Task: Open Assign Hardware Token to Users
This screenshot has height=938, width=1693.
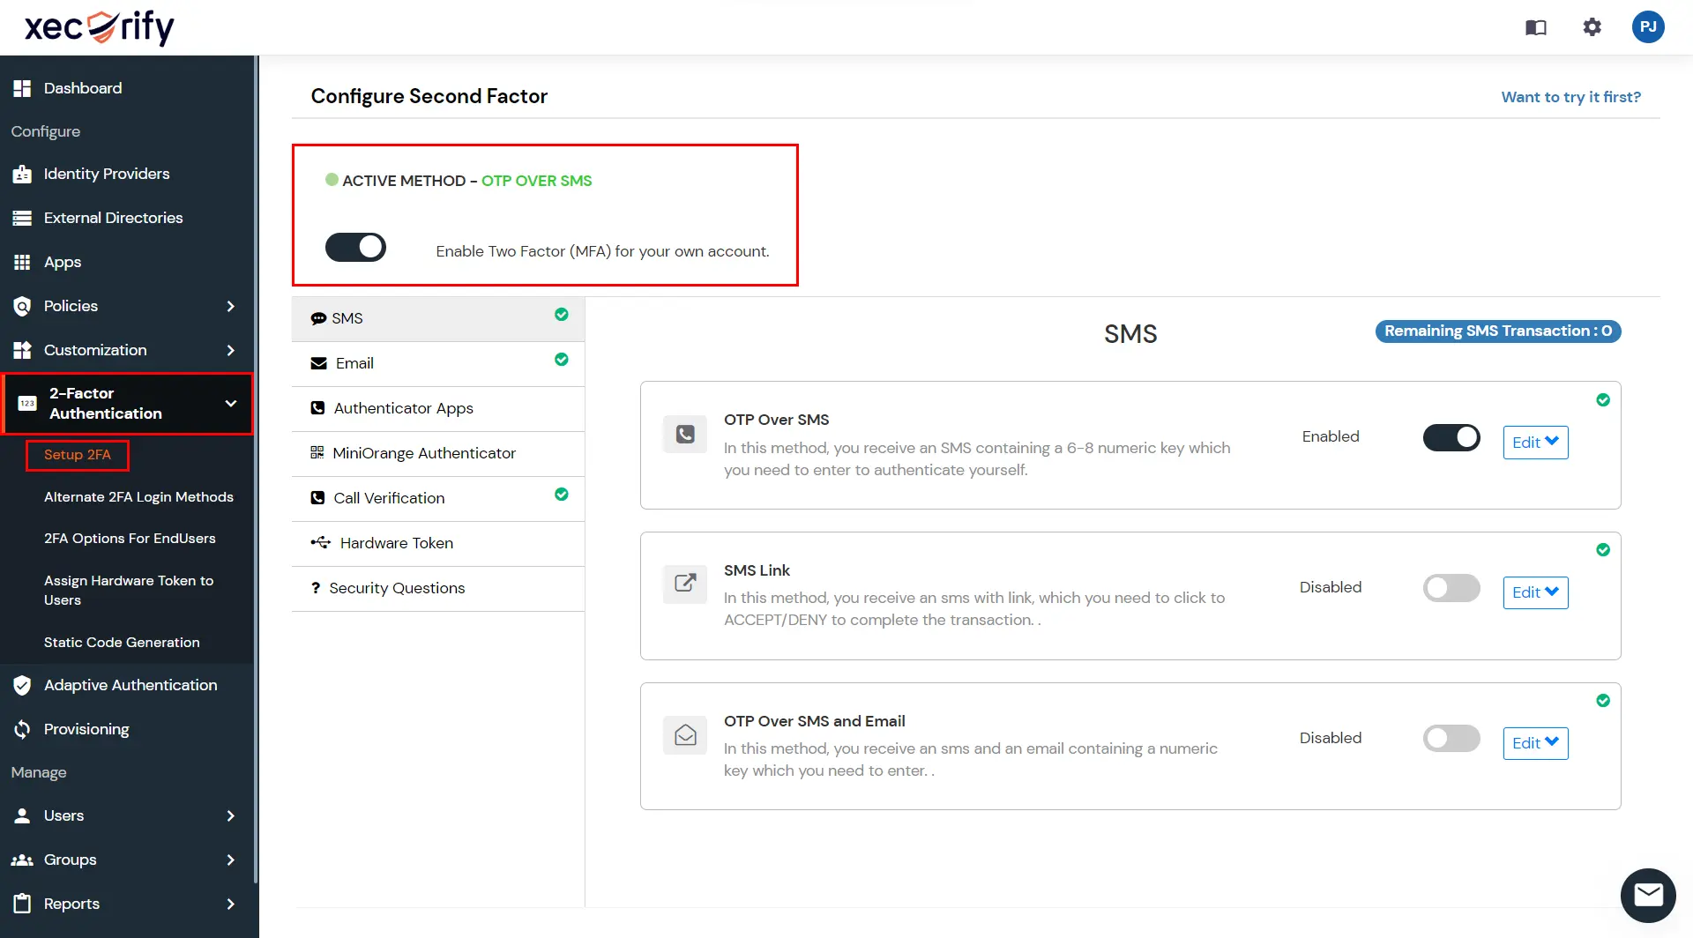Action: click(x=129, y=591)
